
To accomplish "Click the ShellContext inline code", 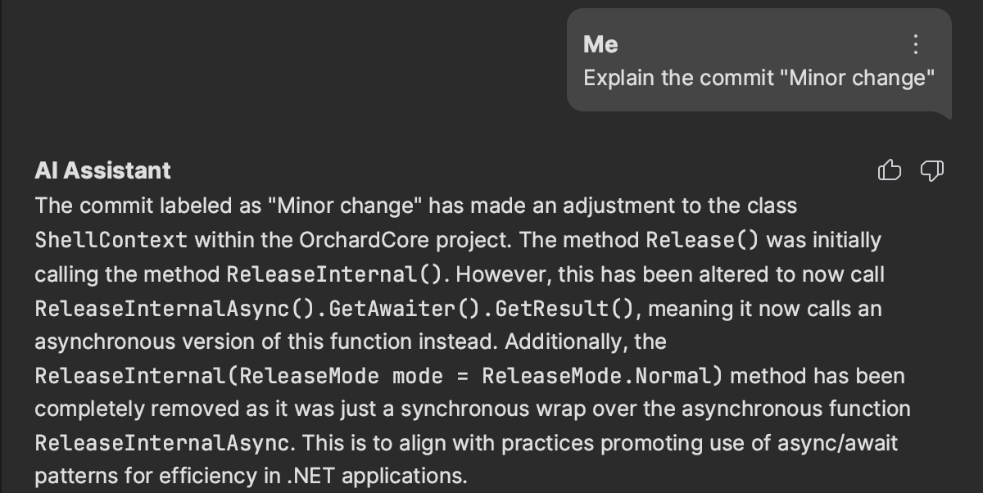I will click(111, 241).
